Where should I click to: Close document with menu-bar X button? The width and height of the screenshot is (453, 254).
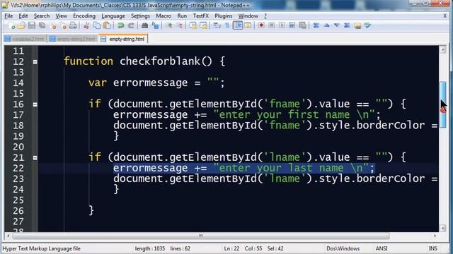click(445, 16)
